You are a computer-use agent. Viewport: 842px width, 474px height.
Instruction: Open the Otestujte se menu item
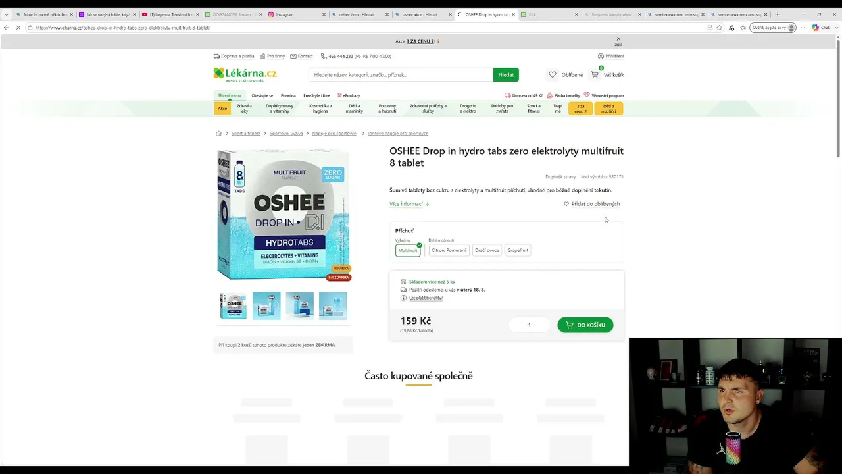(x=262, y=95)
